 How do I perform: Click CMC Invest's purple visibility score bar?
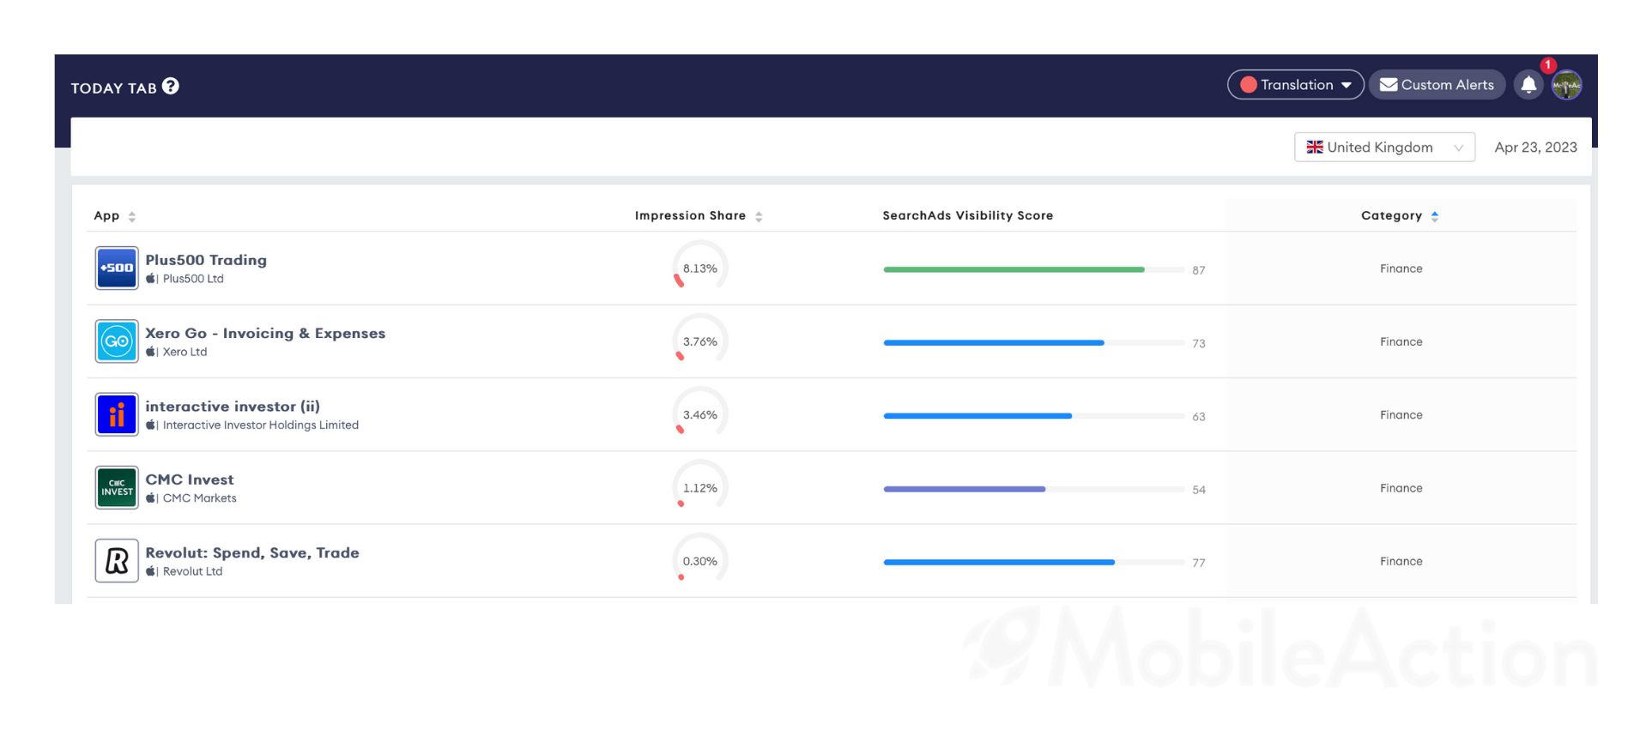pyautogui.click(x=965, y=489)
